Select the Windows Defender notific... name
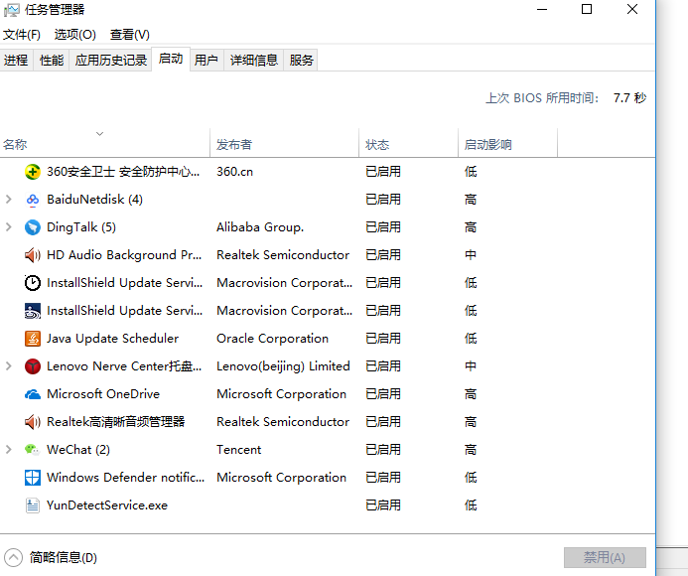The width and height of the screenshot is (688, 576). point(125,478)
